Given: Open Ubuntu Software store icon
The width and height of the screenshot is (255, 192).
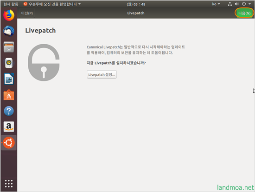Looking at the screenshot, I should pos(9,95).
